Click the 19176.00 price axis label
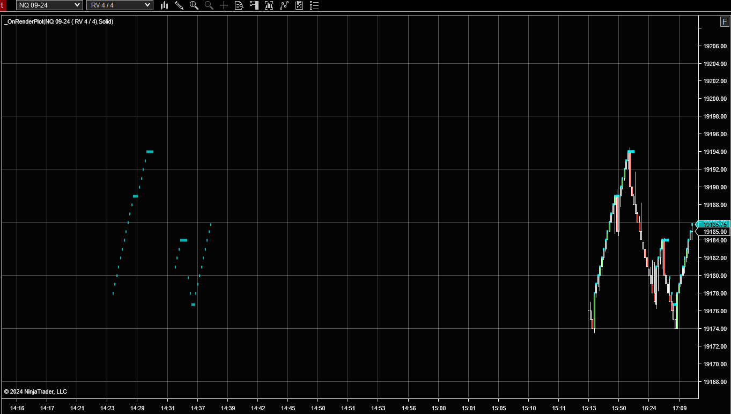 [x=715, y=311]
